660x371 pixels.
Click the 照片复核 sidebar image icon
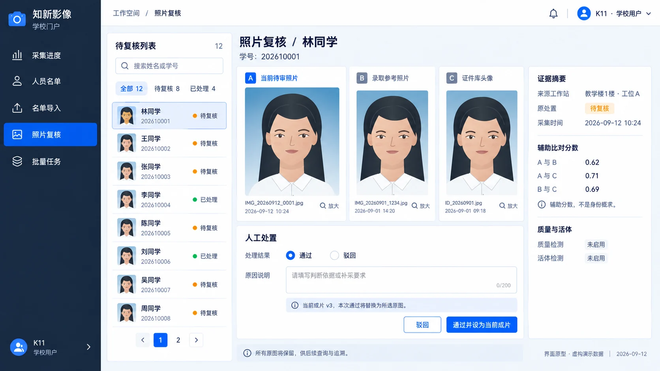(17, 134)
